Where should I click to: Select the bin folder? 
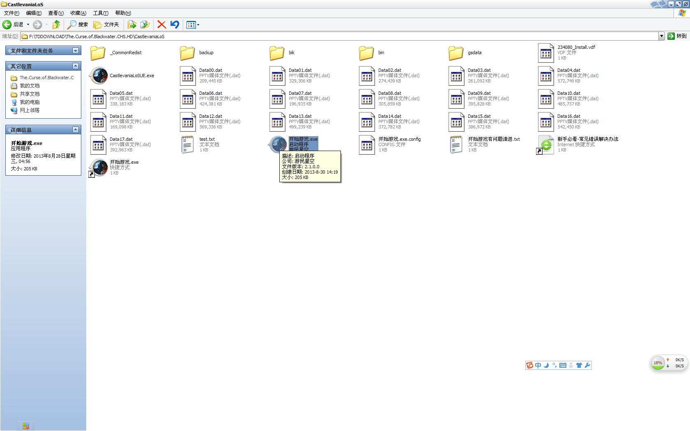(372, 53)
